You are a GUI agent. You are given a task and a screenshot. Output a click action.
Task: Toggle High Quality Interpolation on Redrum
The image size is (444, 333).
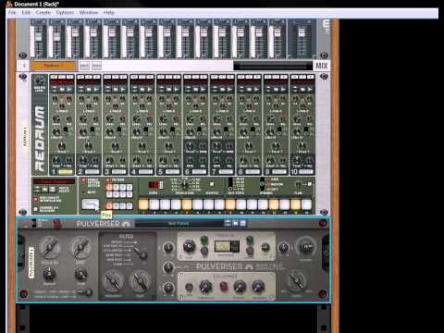coord(36,199)
